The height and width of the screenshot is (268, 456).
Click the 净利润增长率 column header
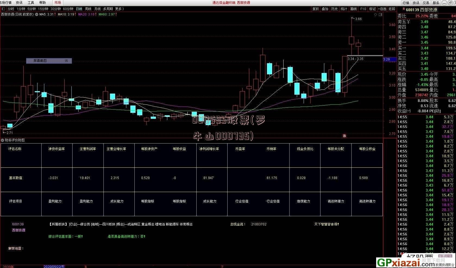point(209,149)
